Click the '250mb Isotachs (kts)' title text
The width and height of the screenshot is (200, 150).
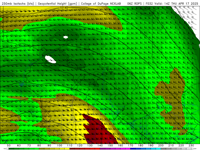18,4
